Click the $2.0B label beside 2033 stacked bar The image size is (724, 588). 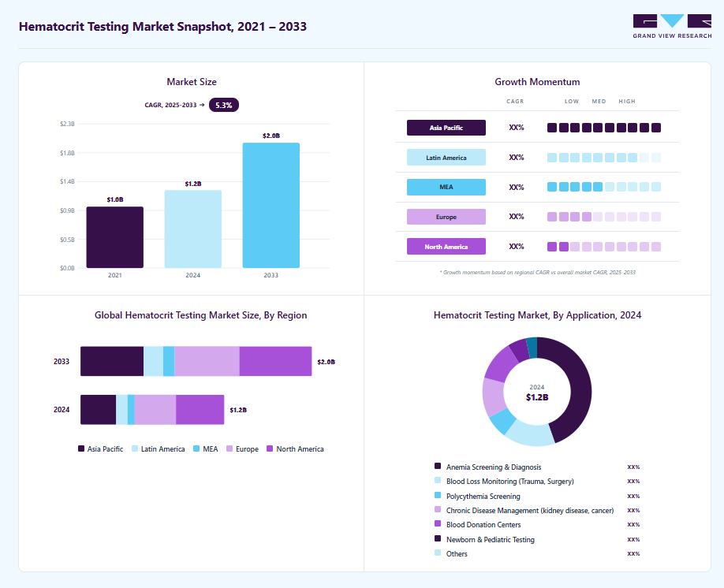tap(326, 362)
